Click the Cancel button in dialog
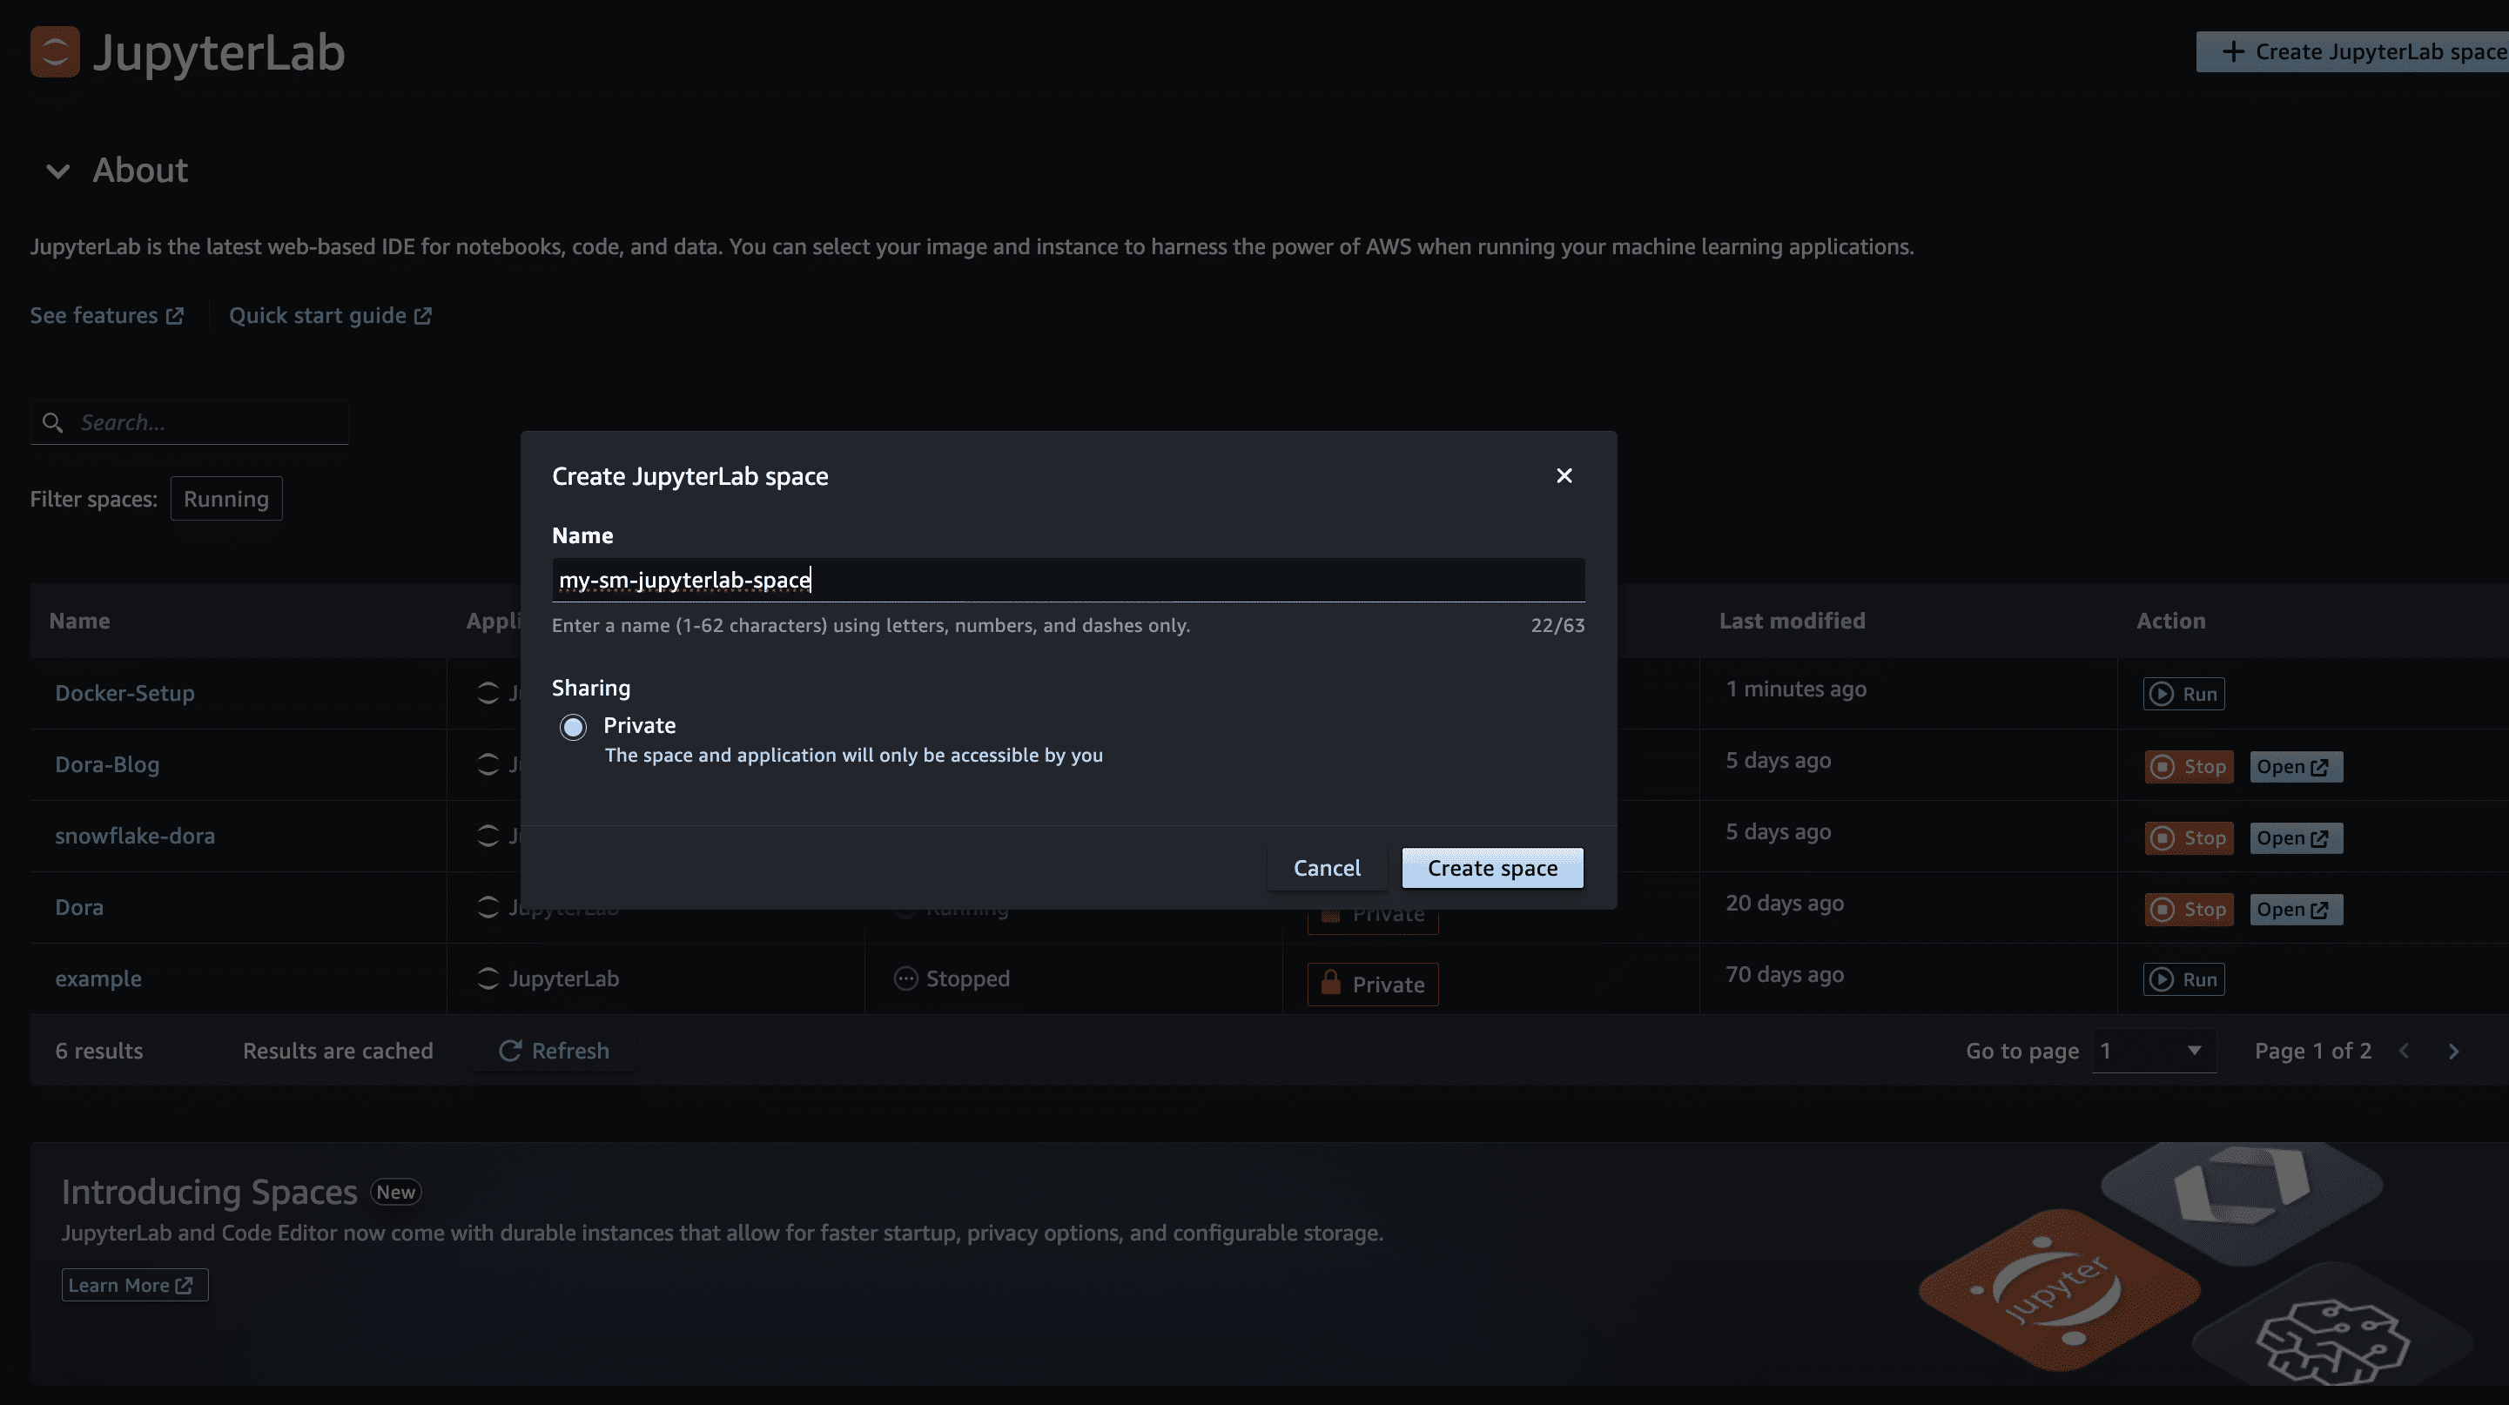The image size is (2509, 1405). click(x=1327, y=867)
